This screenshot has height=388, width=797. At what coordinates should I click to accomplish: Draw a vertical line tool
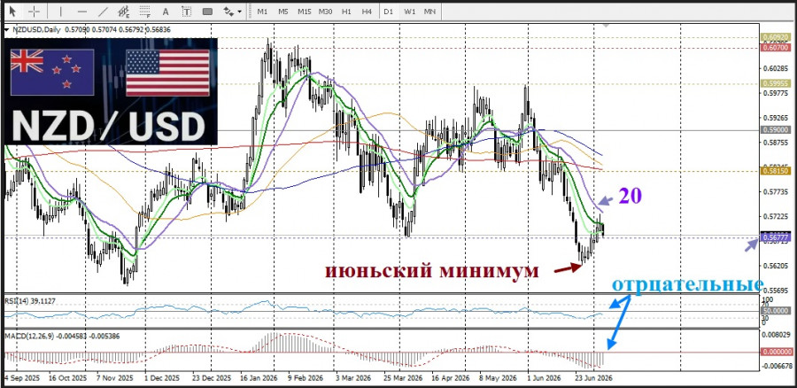point(61,12)
